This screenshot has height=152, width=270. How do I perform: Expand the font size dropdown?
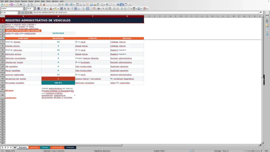(34, 8)
